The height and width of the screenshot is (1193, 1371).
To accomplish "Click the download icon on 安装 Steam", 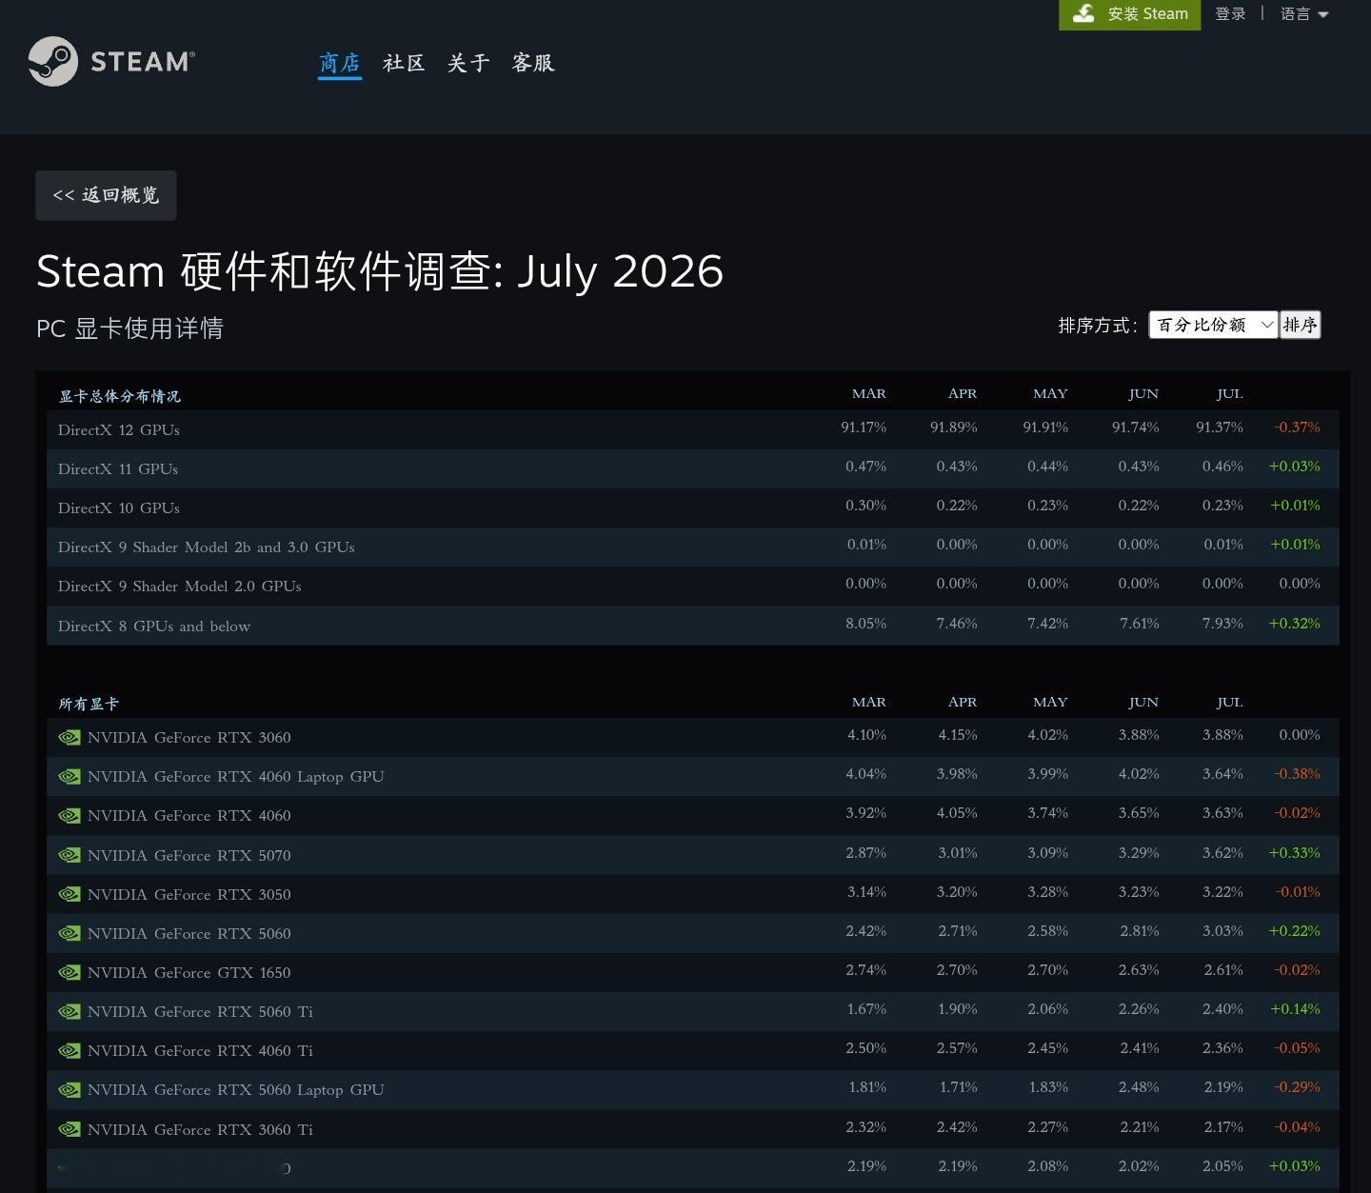I will pos(1083,13).
